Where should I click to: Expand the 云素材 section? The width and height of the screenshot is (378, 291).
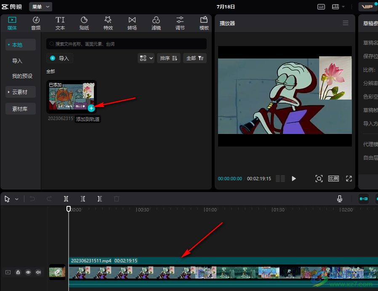21,92
